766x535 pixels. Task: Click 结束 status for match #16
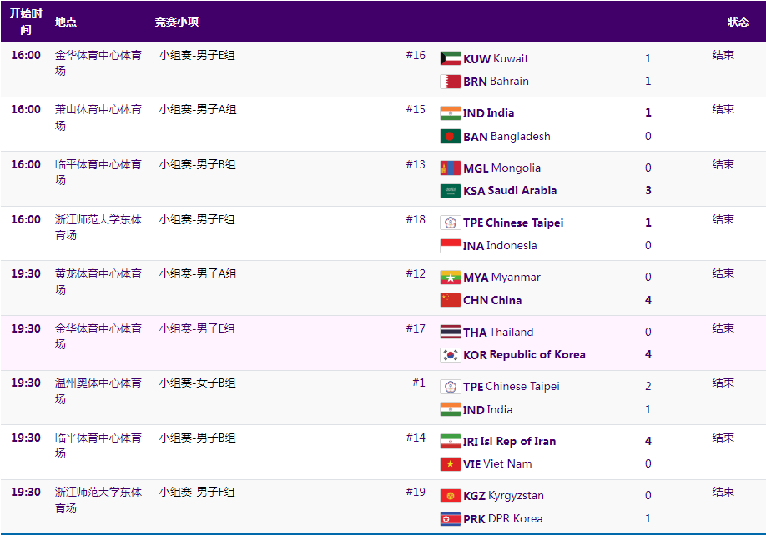point(723,55)
